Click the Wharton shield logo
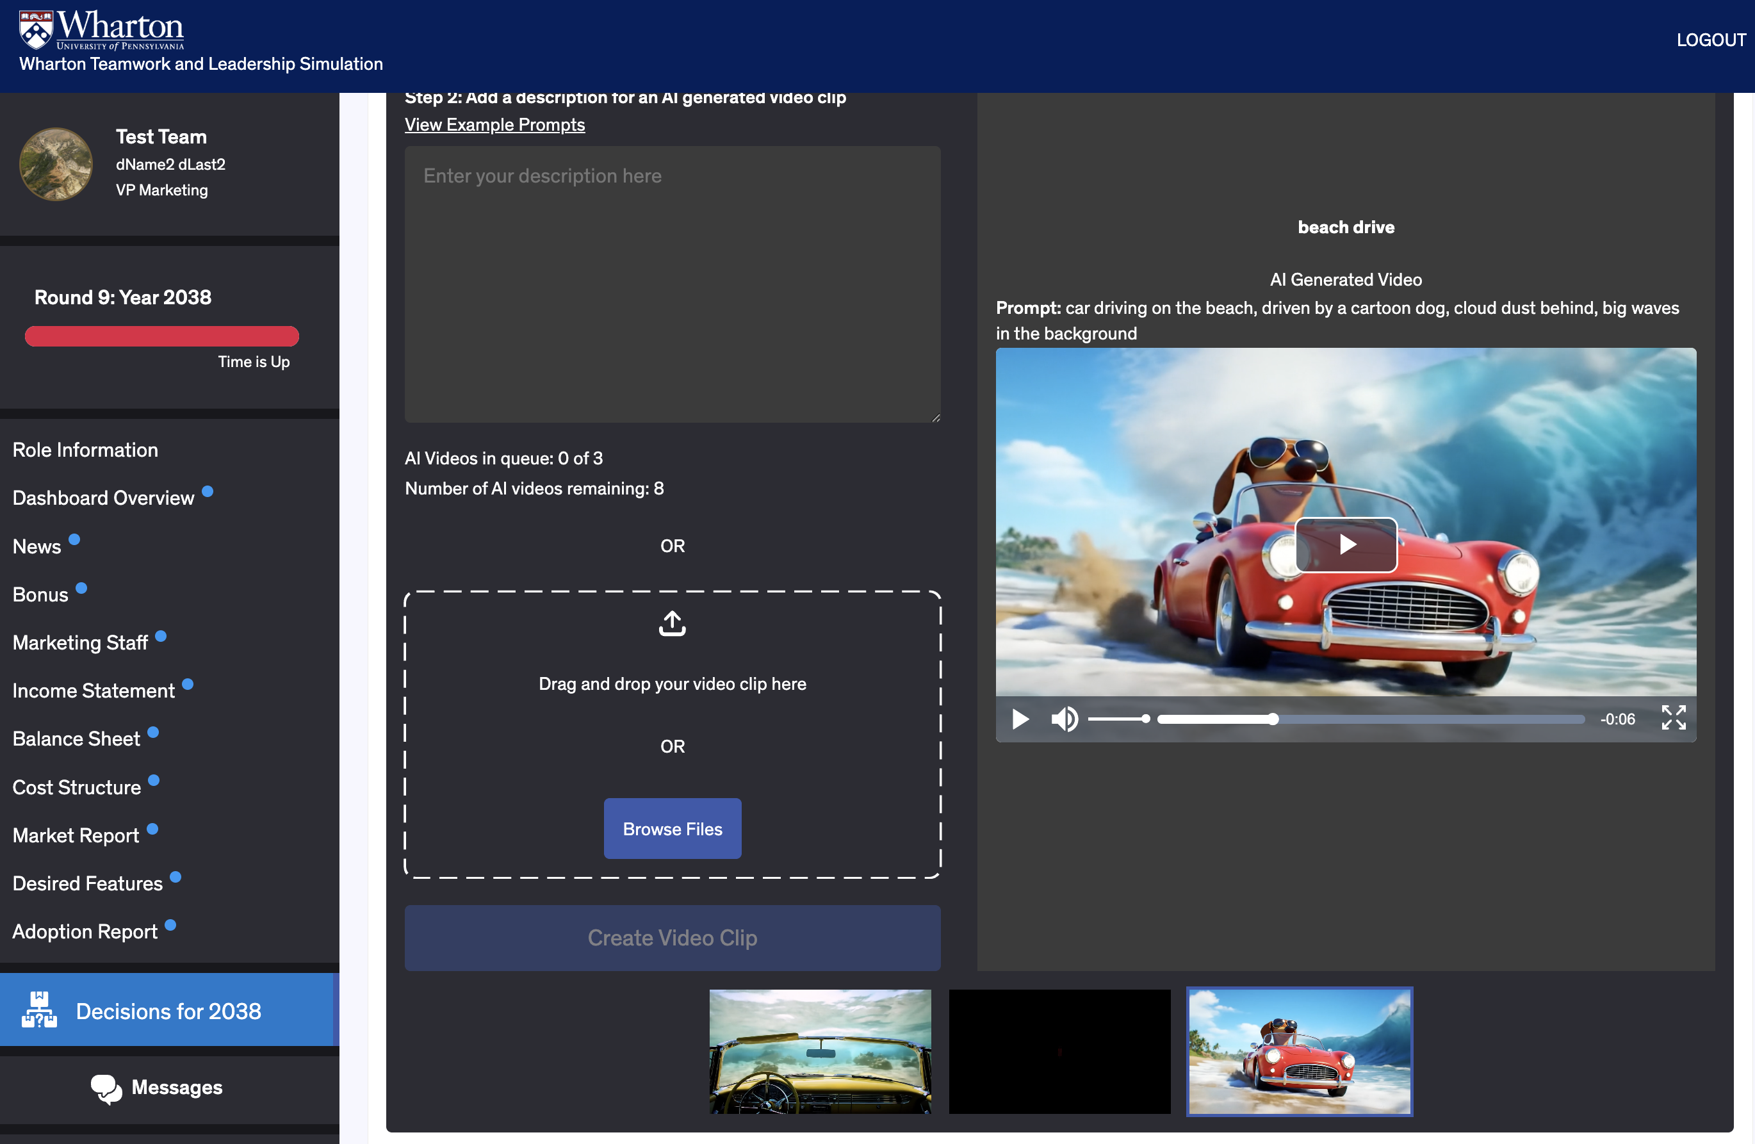 pos(35,29)
